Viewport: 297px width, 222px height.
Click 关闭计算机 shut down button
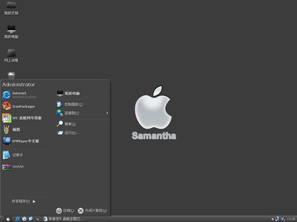pos(92,210)
